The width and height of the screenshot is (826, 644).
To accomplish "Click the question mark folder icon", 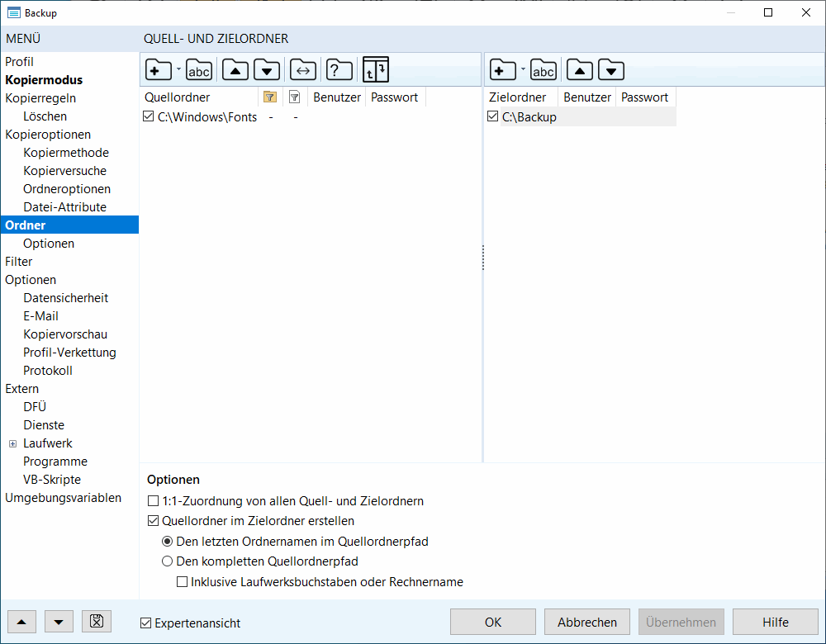I will point(339,71).
